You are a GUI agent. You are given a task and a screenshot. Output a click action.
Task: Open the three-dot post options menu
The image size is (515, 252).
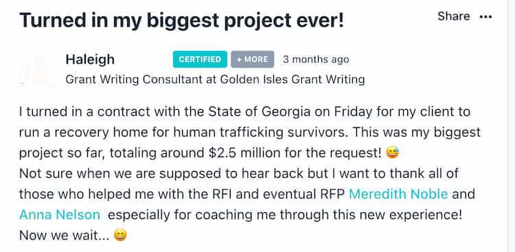(485, 16)
